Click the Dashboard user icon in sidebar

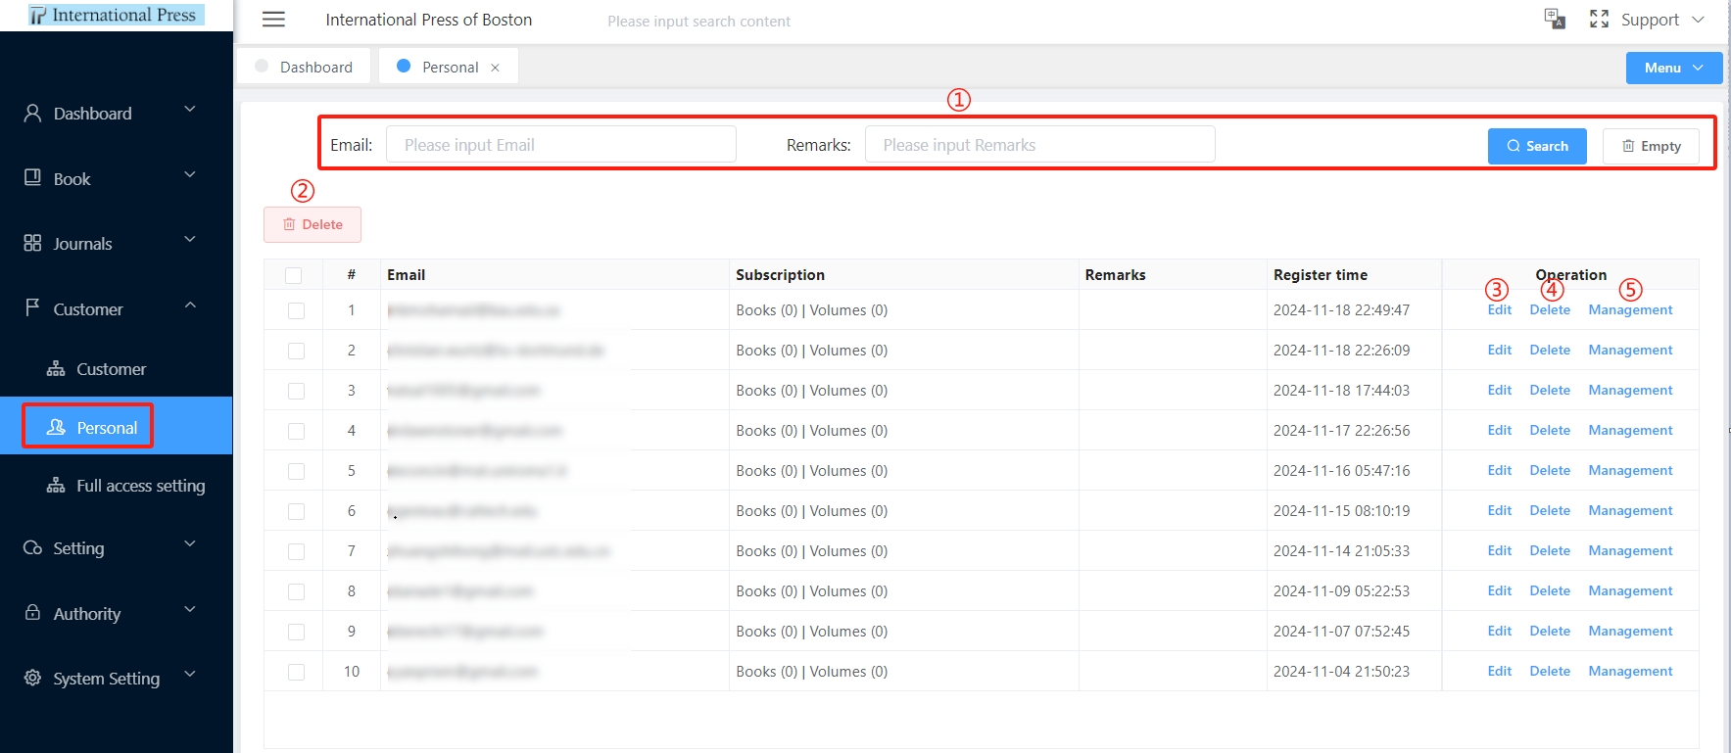[x=32, y=113]
